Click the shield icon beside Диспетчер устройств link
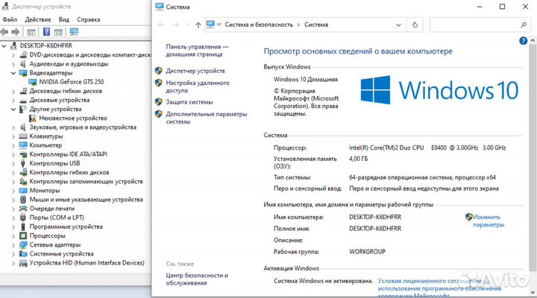This screenshot has width=537, height=298. pos(158,71)
